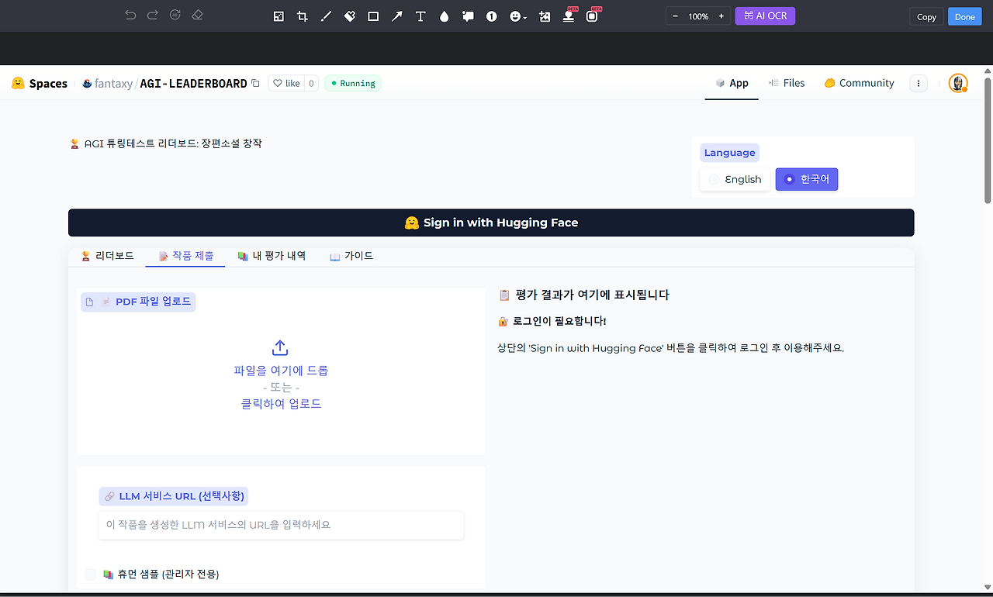This screenshot has height=597, width=993.
Task: Select the arrow tool
Action: point(396,16)
